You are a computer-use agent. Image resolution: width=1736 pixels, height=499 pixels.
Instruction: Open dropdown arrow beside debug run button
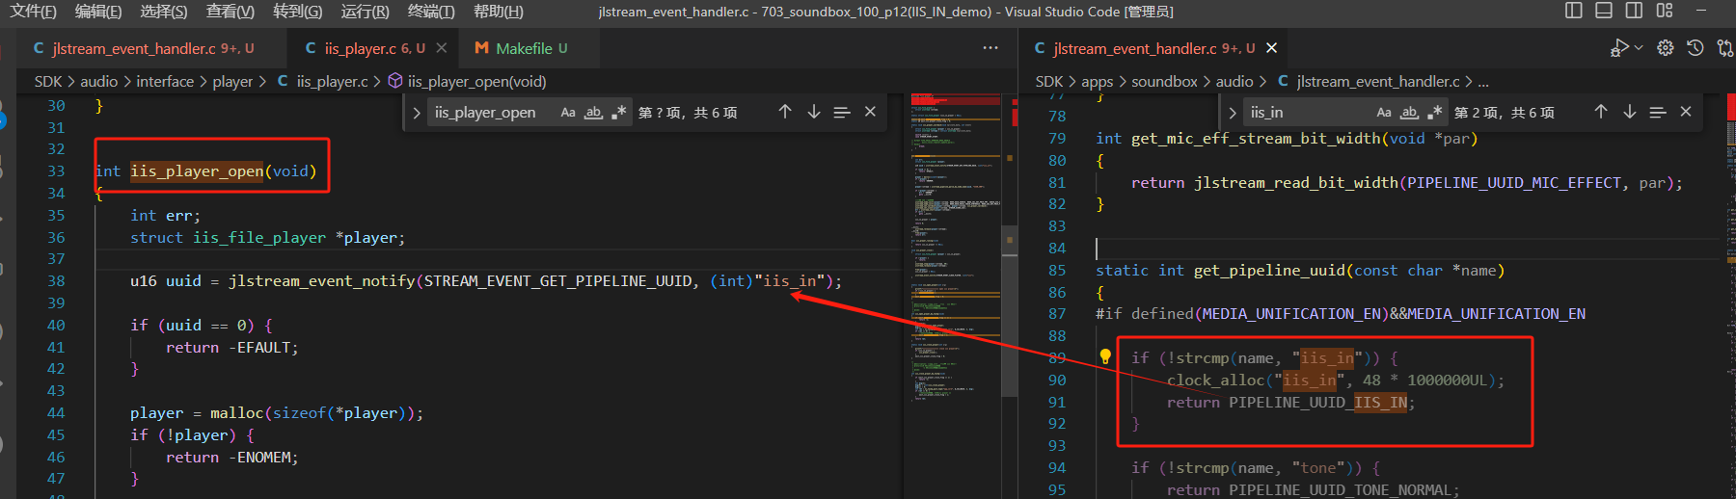(x=1638, y=48)
